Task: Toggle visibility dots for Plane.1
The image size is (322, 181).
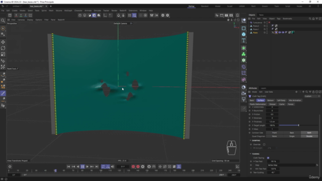Action: (x=267, y=29)
